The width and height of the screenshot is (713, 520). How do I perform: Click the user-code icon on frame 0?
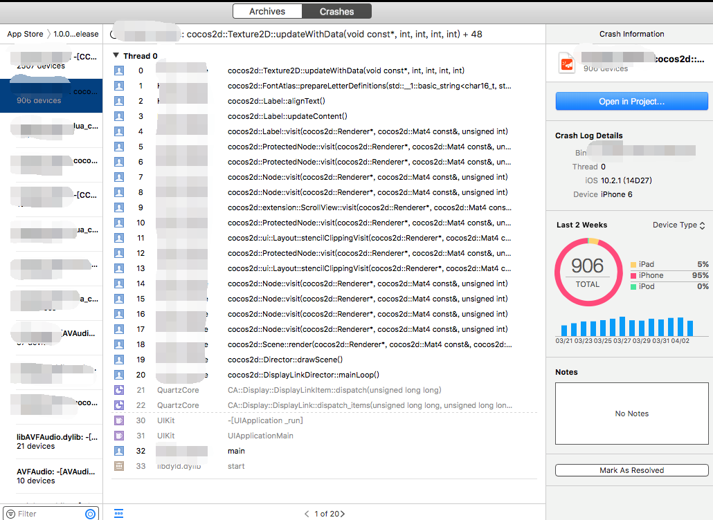click(119, 71)
